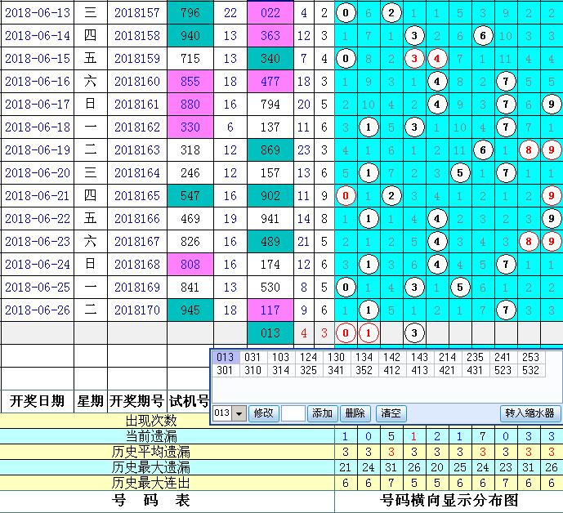Click circled 6 in the 2018-06-19 row
563x513 pixels.
pos(483,150)
